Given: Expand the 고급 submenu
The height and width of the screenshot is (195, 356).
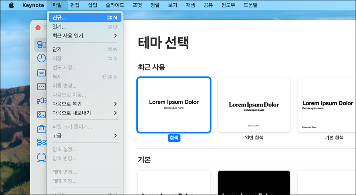Looking at the screenshot, I should coord(85,136).
